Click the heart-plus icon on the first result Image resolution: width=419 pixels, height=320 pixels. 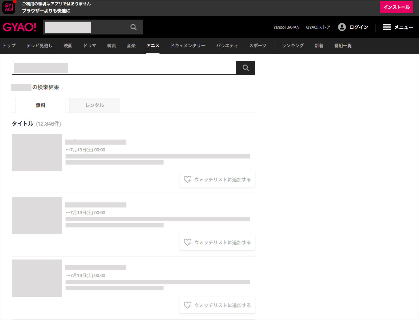tap(188, 179)
